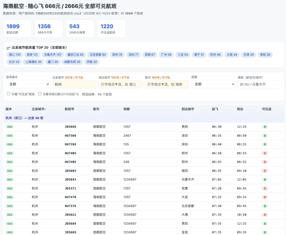The image size is (286, 235).
Task: Click flight number JD5371 to 安康
Action: (70, 188)
